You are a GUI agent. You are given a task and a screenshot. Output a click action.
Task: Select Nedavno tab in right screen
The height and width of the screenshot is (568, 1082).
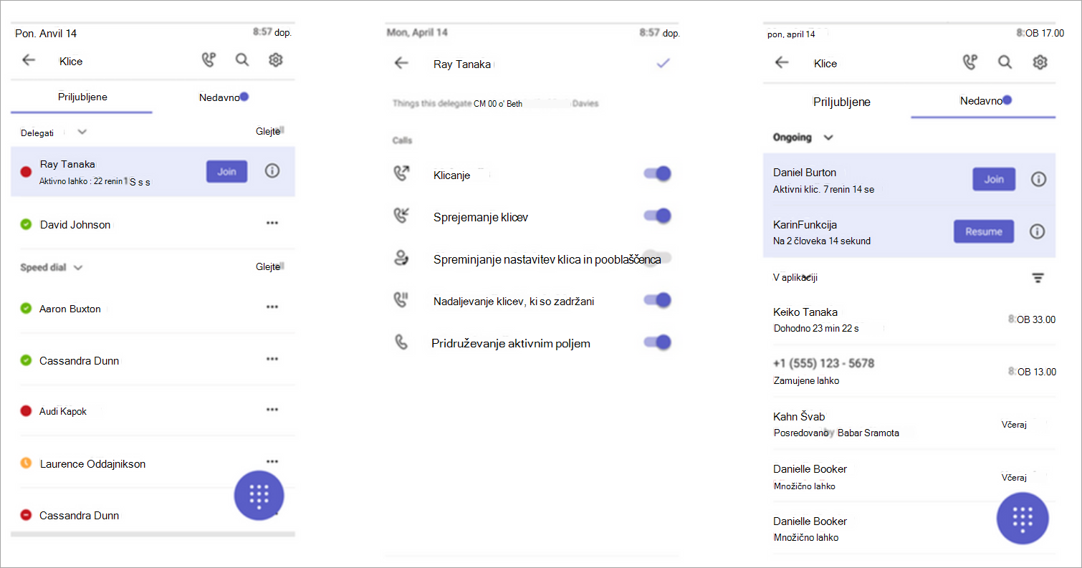click(985, 101)
